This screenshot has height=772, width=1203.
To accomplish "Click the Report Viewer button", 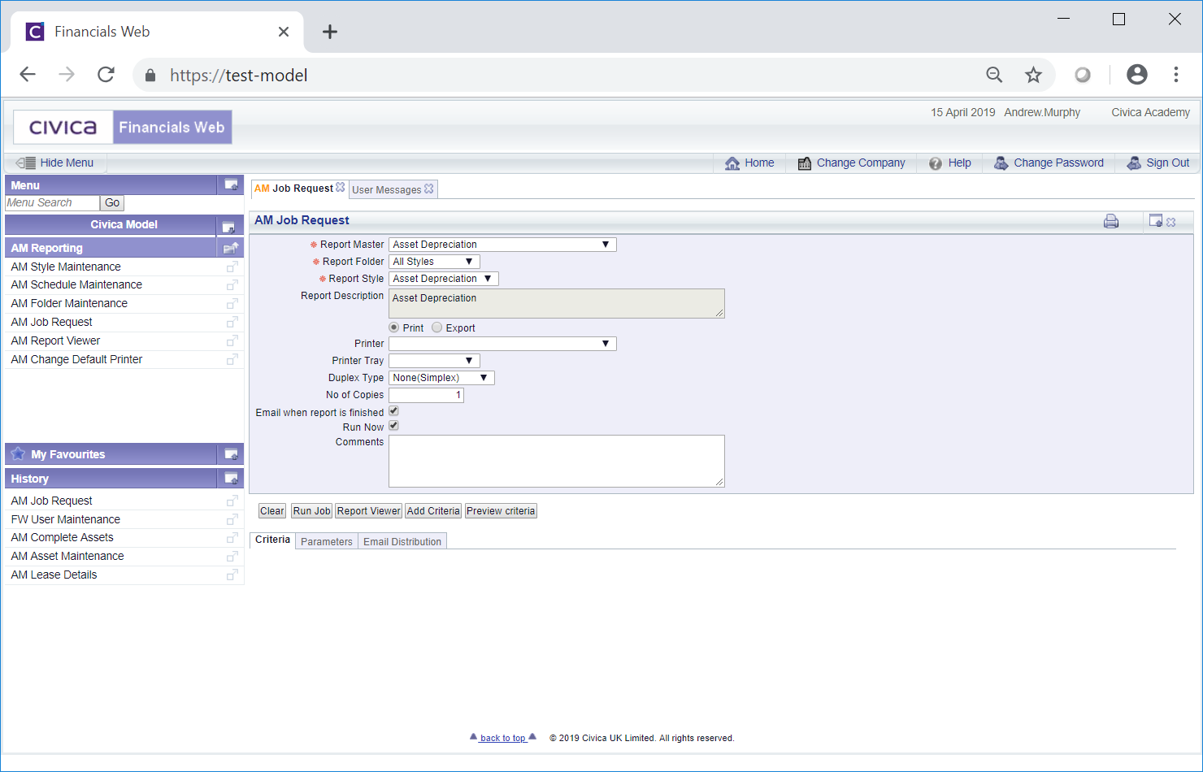I will pyautogui.click(x=369, y=511).
